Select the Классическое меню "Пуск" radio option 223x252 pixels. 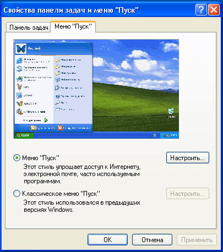[17, 194]
